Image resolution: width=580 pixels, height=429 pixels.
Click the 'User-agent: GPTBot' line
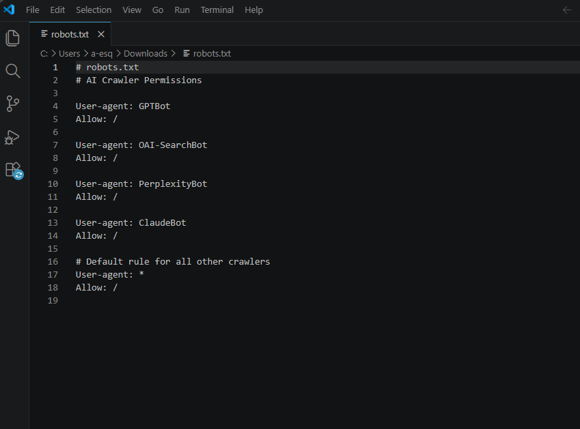[123, 106]
